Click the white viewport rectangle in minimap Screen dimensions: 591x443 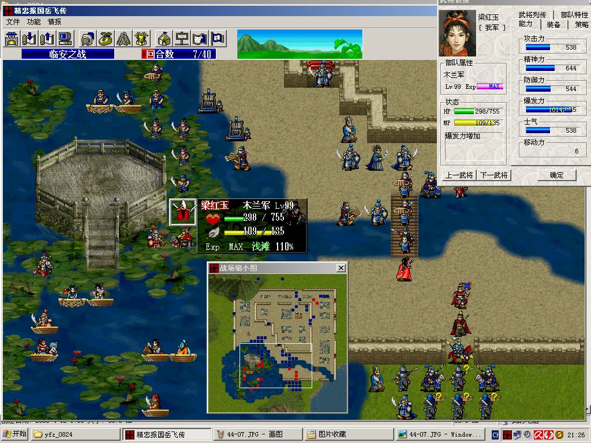point(276,365)
